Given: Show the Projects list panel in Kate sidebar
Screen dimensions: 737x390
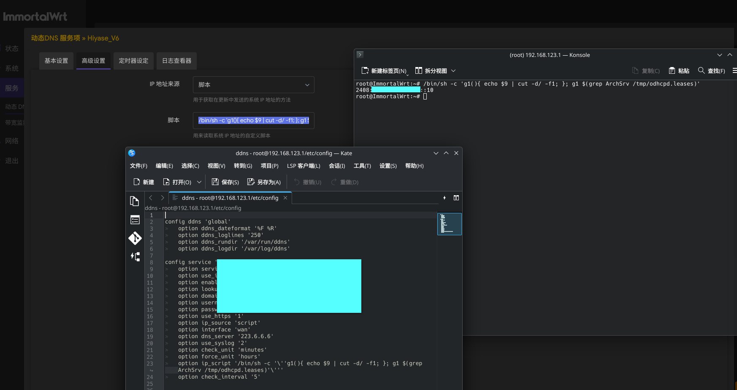Looking at the screenshot, I should click(x=135, y=220).
